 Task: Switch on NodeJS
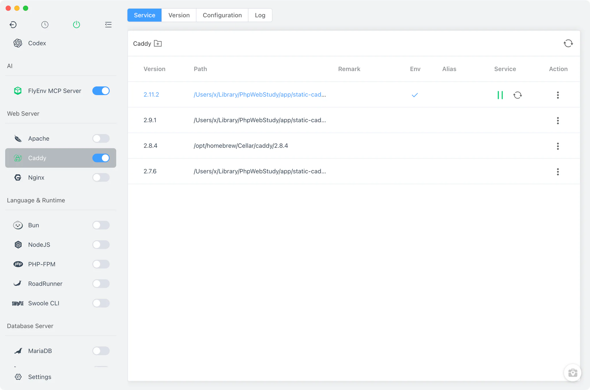[101, 245]
